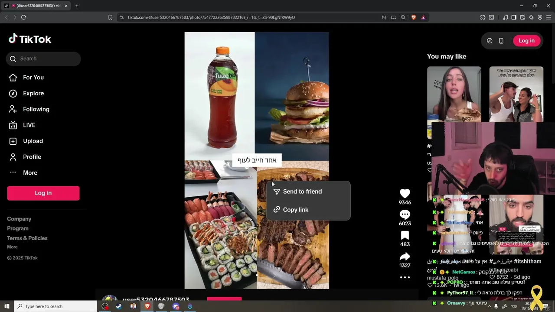This screenshot has height=312, width=555.
Task: Open the Windows Start menu
Action: click(7, 306)
